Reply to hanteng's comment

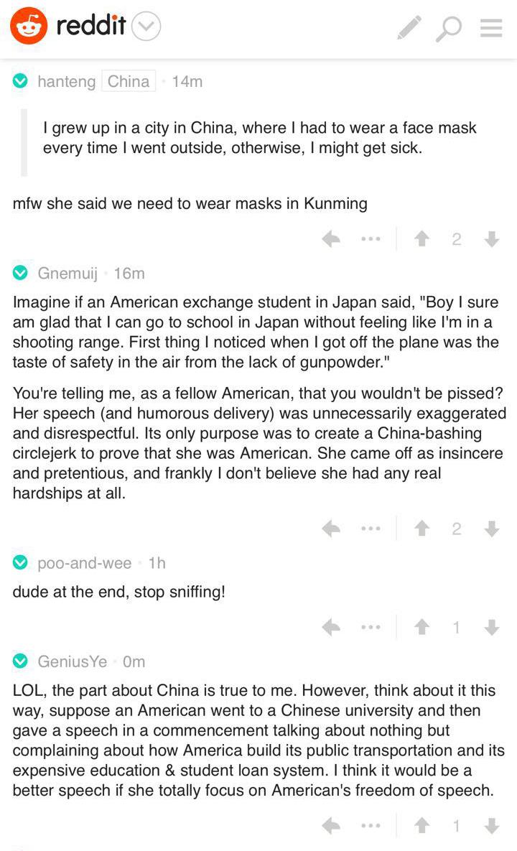click(331, 239)
